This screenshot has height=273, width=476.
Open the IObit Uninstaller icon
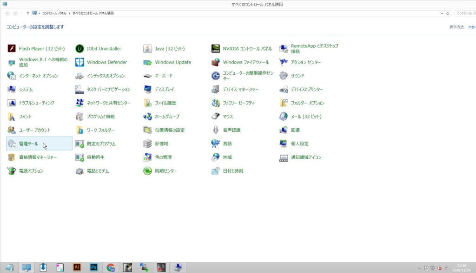pos(79,49)
